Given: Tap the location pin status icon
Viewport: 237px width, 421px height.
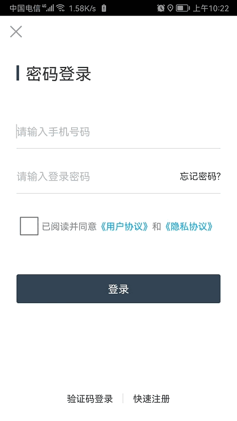Looking at the screenshot, I should [x=170, y=8].
